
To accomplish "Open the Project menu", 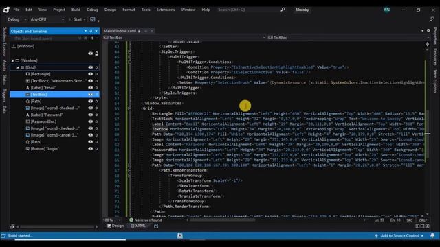I will tap(59, 10).
